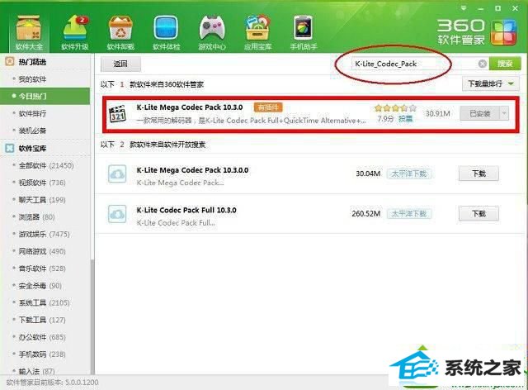Open the title bar menu dropdown icon
The height and width of the screenshot is (390, 528).
point(464,8)
